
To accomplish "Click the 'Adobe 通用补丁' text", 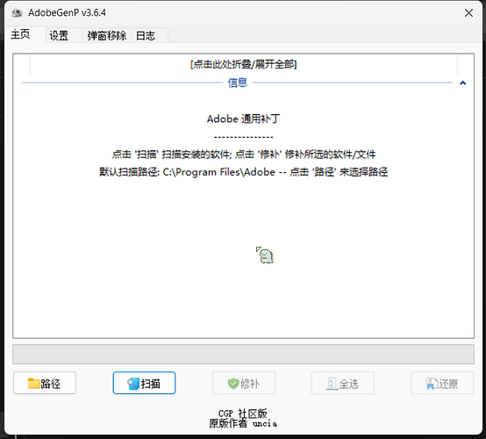I will (244, 119).
